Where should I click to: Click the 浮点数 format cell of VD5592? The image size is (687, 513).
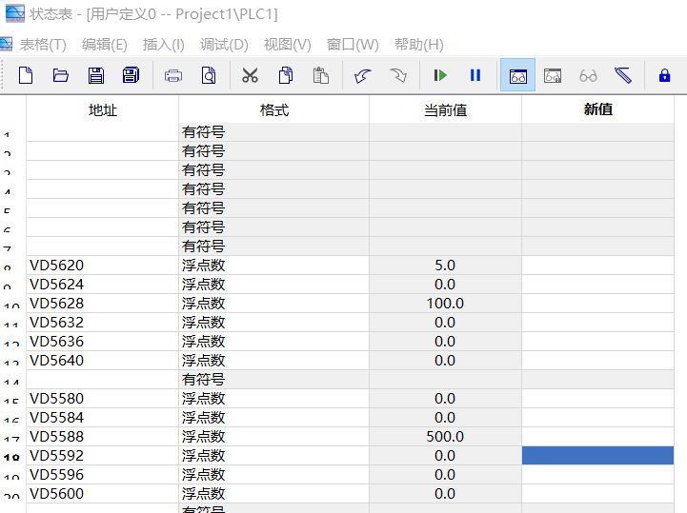tap(273, 456)
